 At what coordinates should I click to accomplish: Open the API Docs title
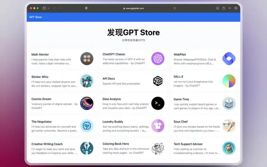click(108, 79)
